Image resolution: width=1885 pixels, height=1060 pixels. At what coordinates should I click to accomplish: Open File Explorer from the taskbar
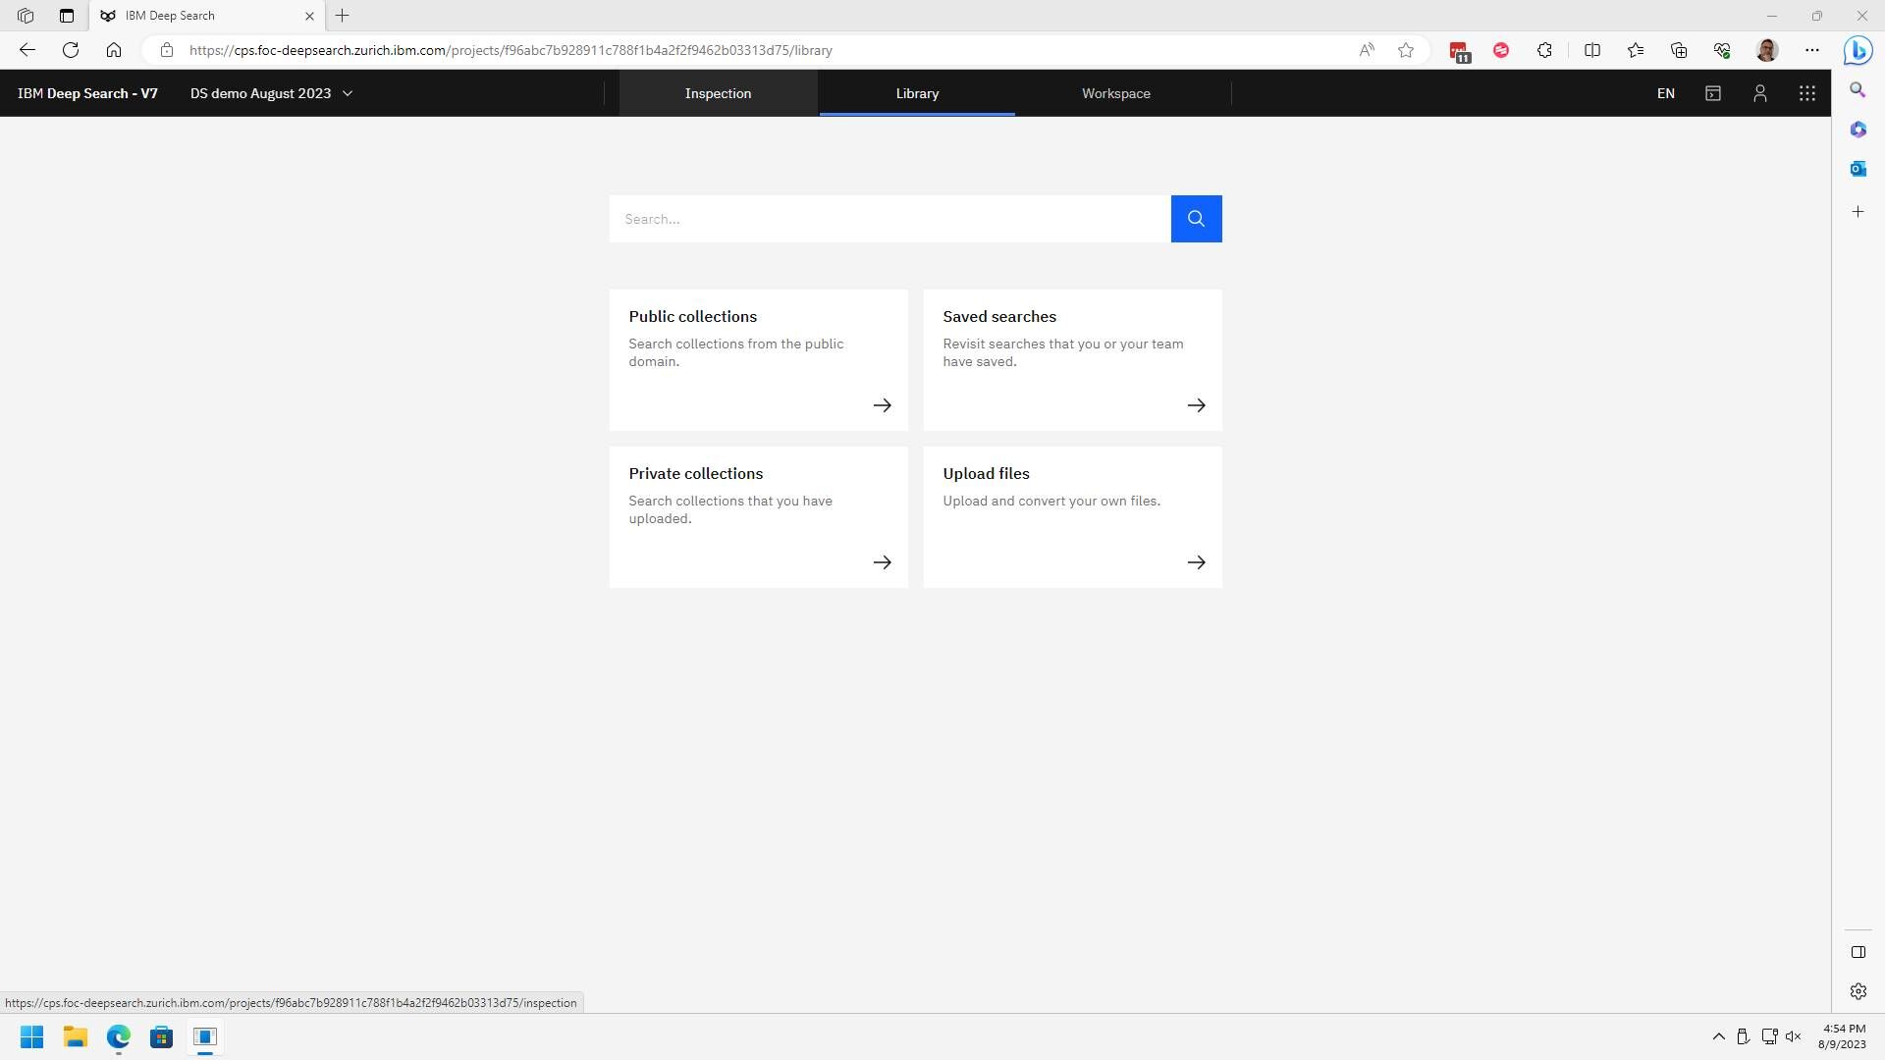76,1037
